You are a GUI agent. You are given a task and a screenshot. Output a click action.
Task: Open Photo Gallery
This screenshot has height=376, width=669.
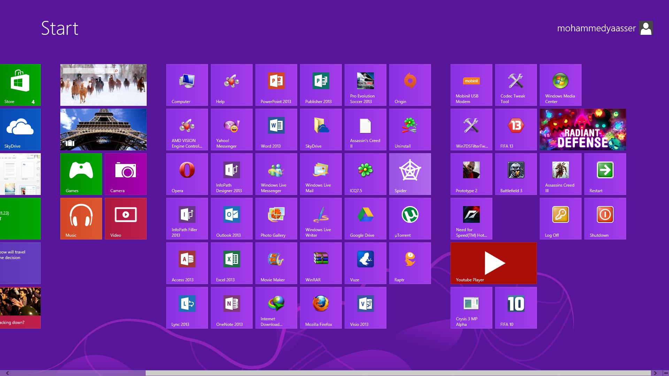pos(276,219)
